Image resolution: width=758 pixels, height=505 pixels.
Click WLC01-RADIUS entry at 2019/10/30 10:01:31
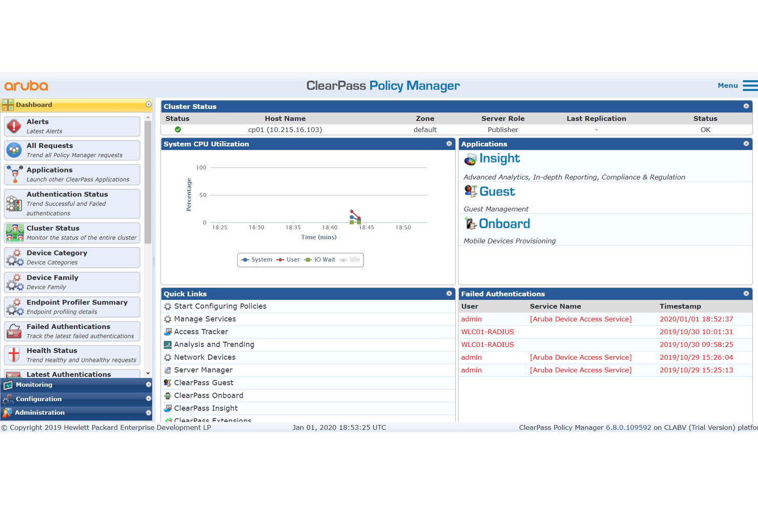pyautogui.click(x=605, y=332)
